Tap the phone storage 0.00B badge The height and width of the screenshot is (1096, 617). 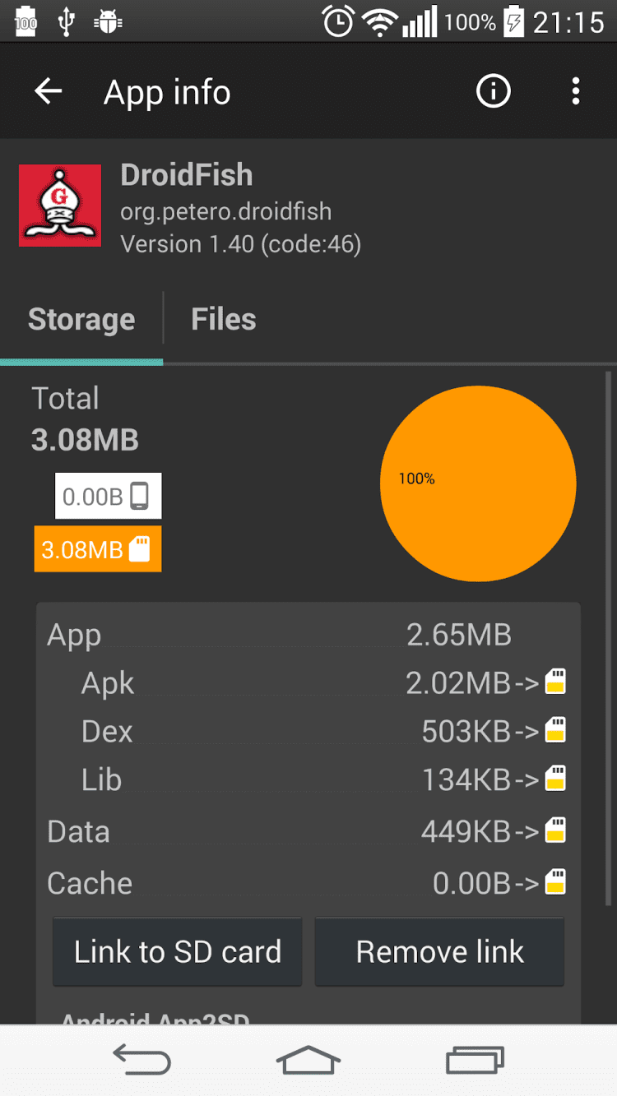tap(108, 496)
